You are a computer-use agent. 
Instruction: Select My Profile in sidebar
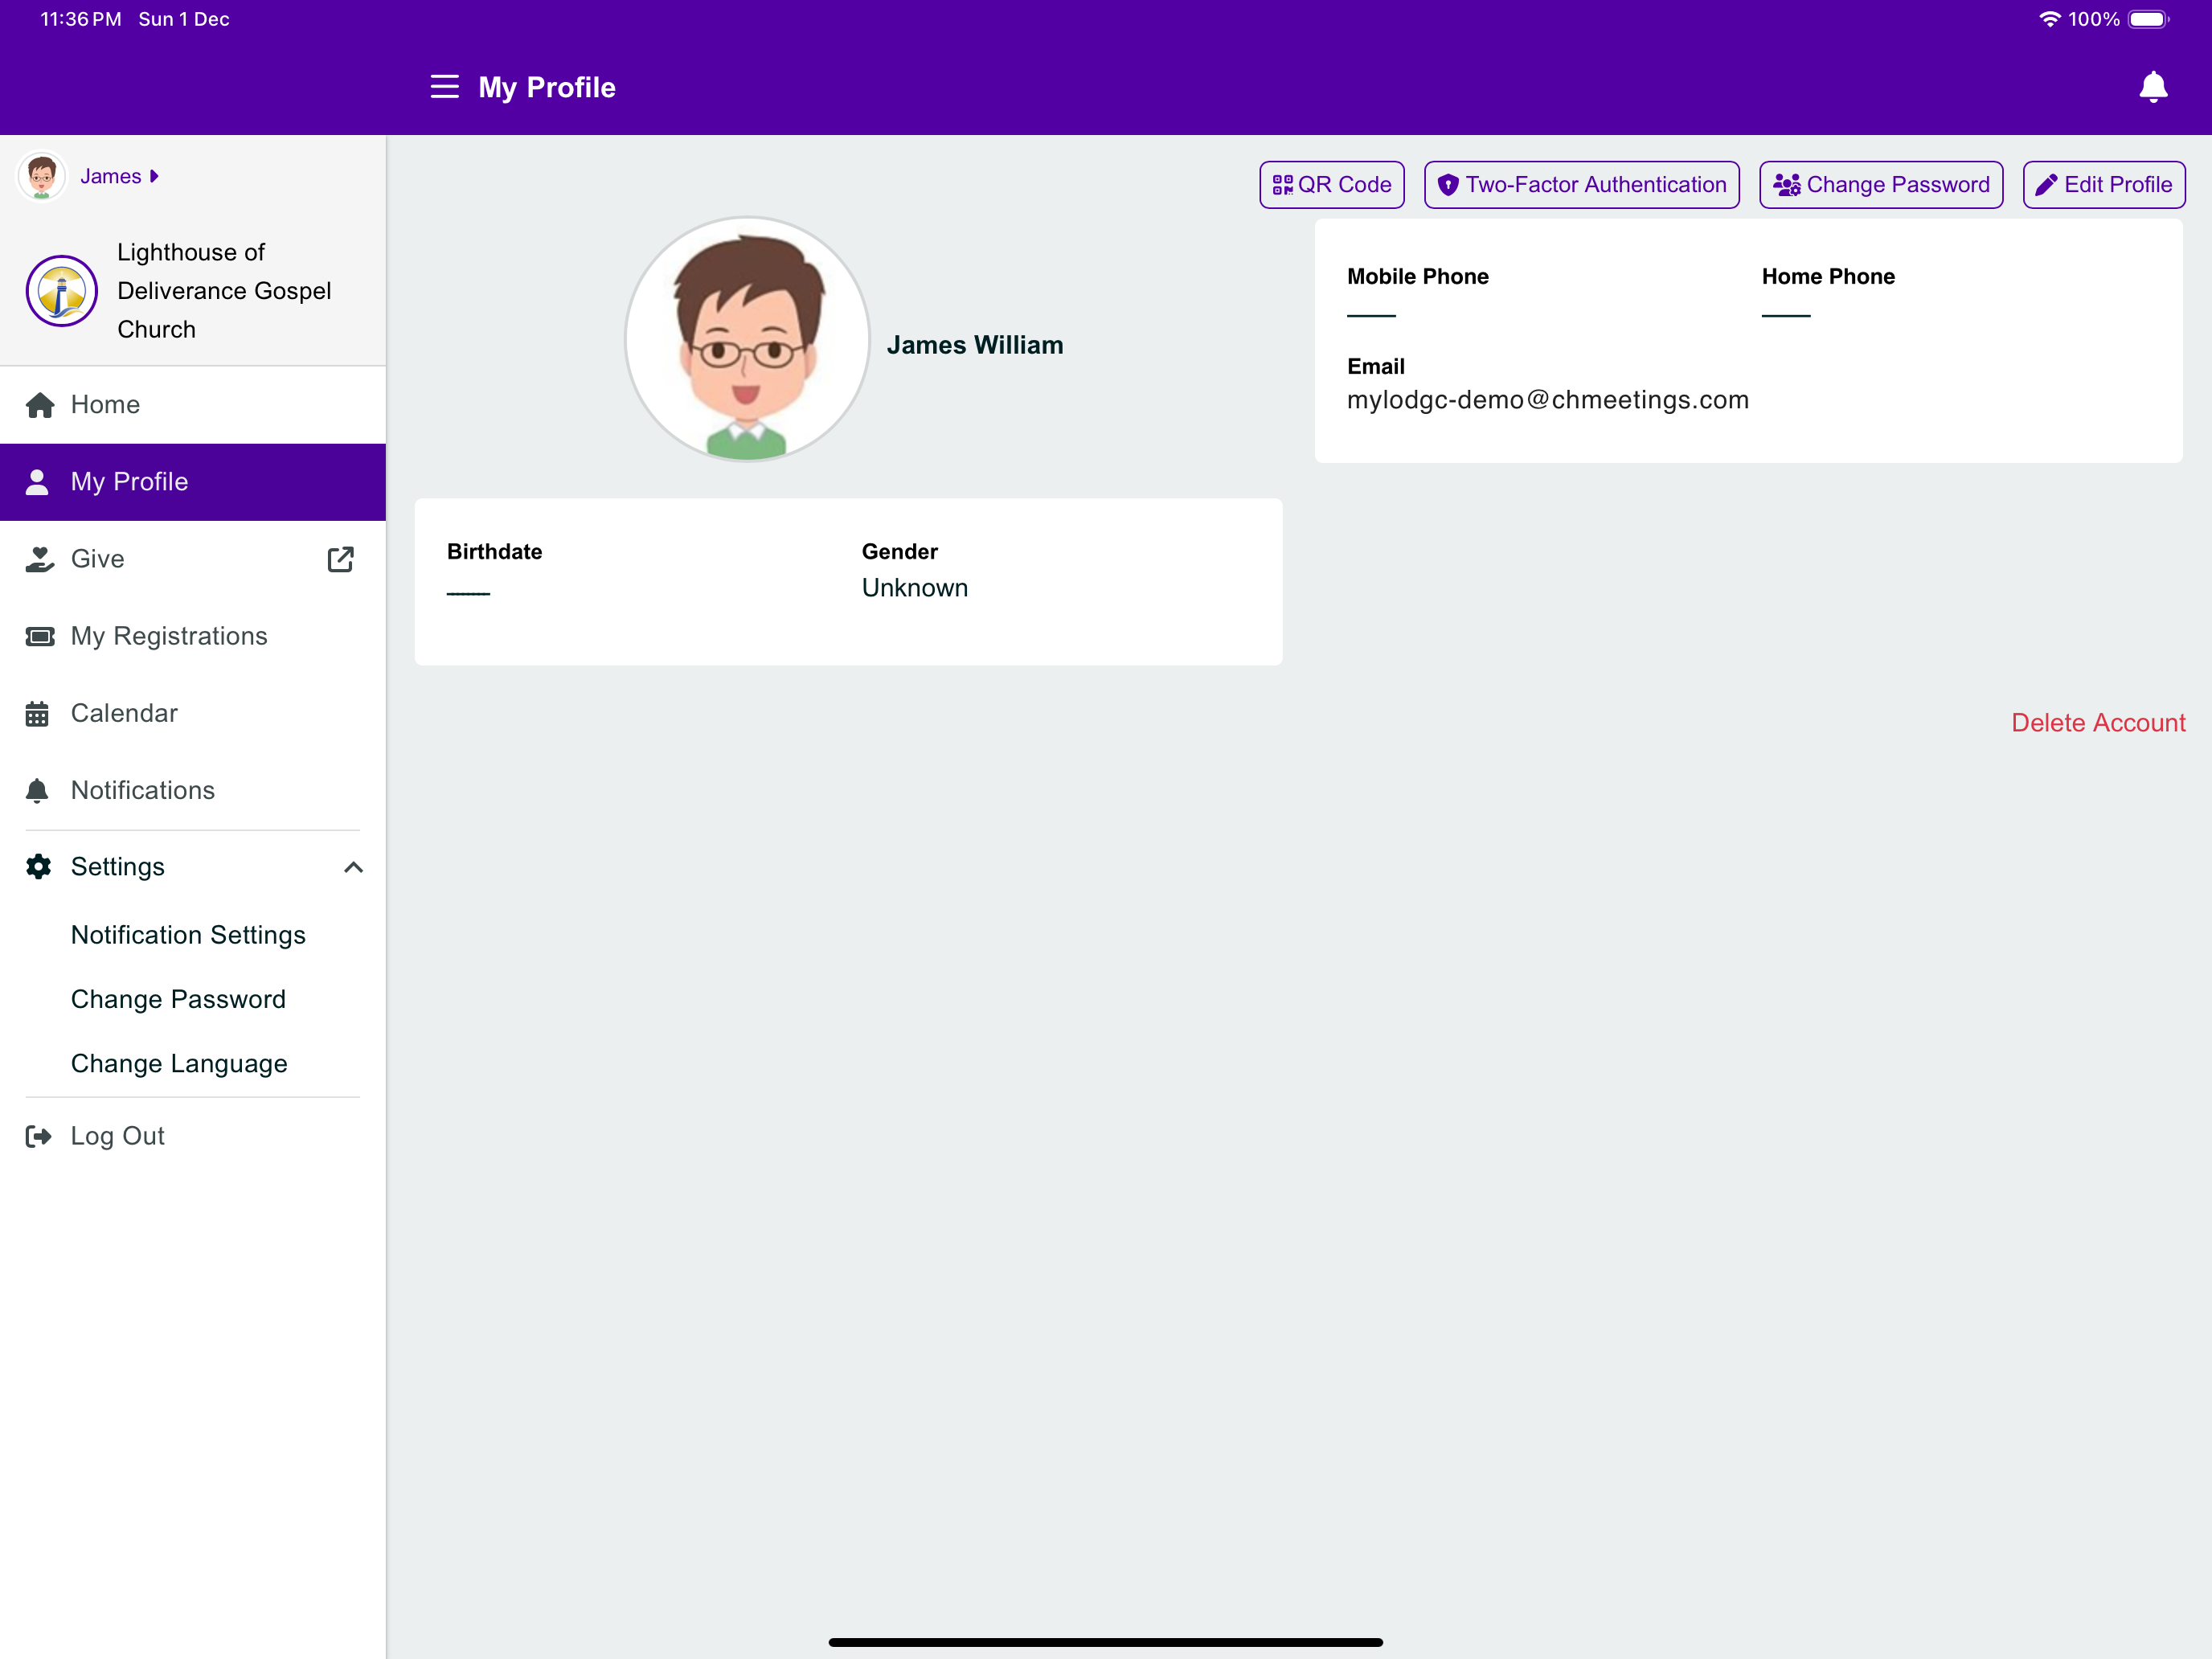(193, 482)
